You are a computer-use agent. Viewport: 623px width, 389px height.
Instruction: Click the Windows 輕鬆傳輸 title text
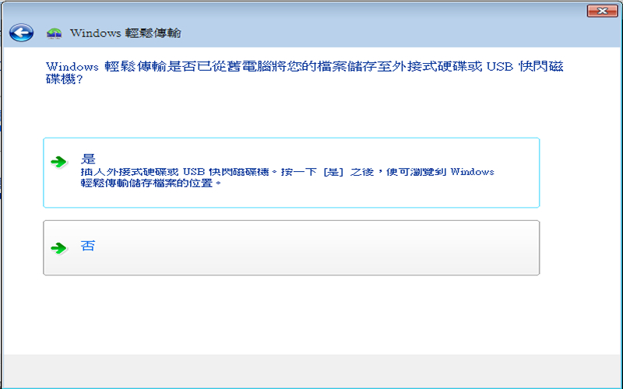tap(125, 33)
